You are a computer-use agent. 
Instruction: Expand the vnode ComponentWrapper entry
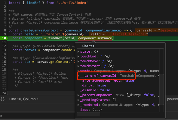78,71
